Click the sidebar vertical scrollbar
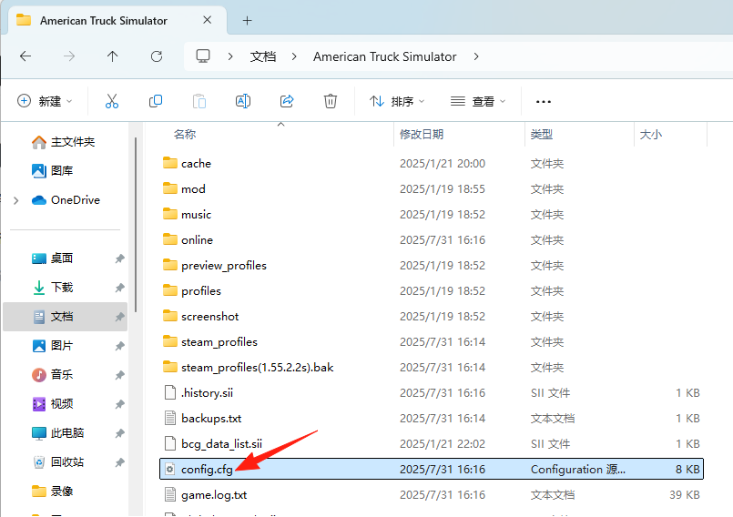The width and height of the screenshot is (733, 517). click(x=136, y=225)
